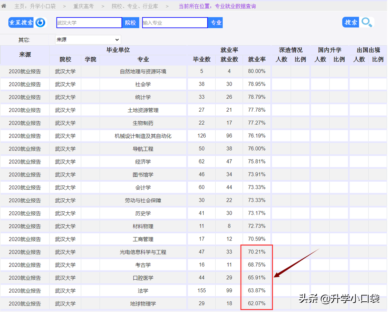Click the 80.00% employment rate value
Viewport: 388px width, 312px height.
click(257, 71)
